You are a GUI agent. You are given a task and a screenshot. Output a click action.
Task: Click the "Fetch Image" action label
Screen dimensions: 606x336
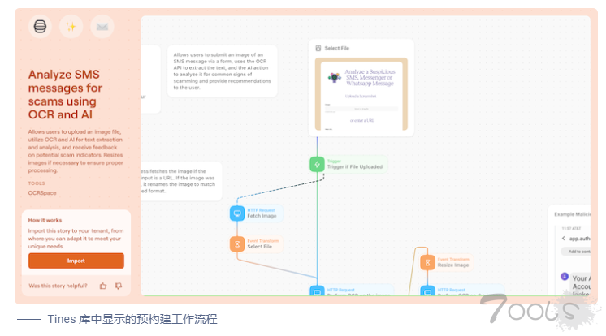(x=262, y=216)
